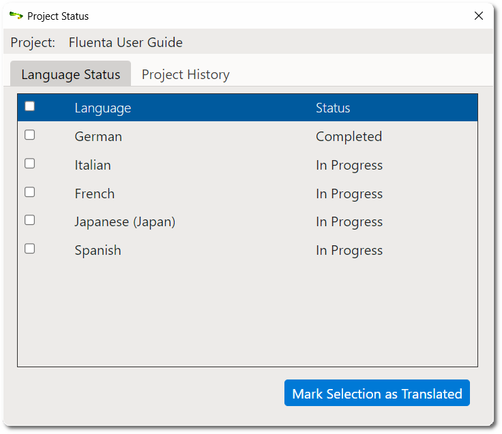Select the Italian row text

93,165
